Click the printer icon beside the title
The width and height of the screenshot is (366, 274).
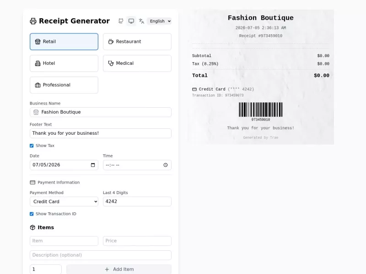(33, 21)
